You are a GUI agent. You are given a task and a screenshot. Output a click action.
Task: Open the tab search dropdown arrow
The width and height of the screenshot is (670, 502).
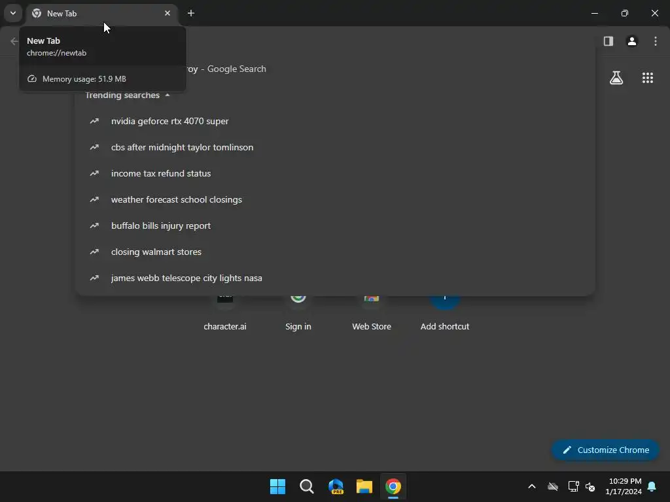[x=13, y=13]
